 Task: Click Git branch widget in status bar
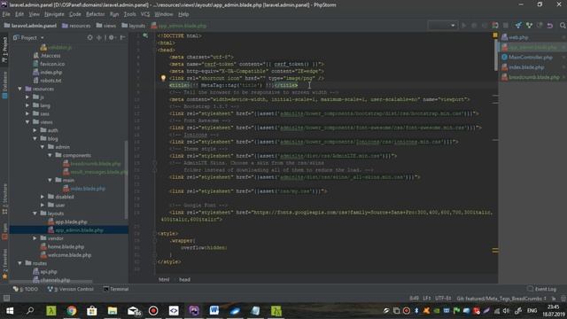[x=501, y=299]
